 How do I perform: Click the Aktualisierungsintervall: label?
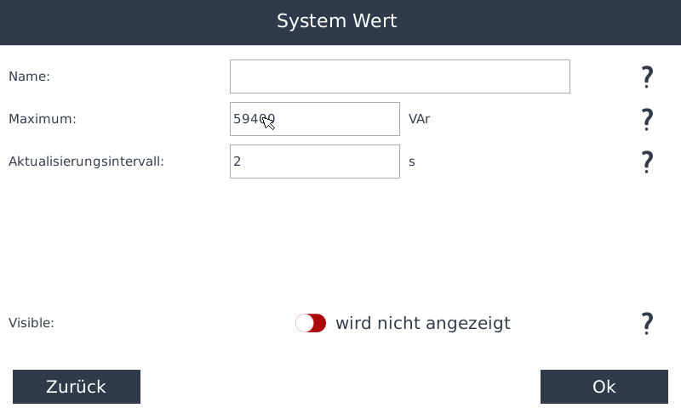pos(86,161)
